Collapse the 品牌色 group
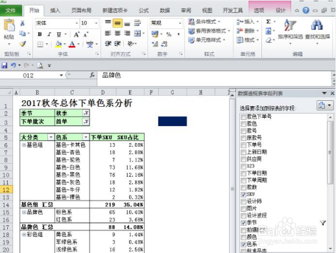Image resolution: width=336 pixels, height=253 pixels. coord(24,212)
